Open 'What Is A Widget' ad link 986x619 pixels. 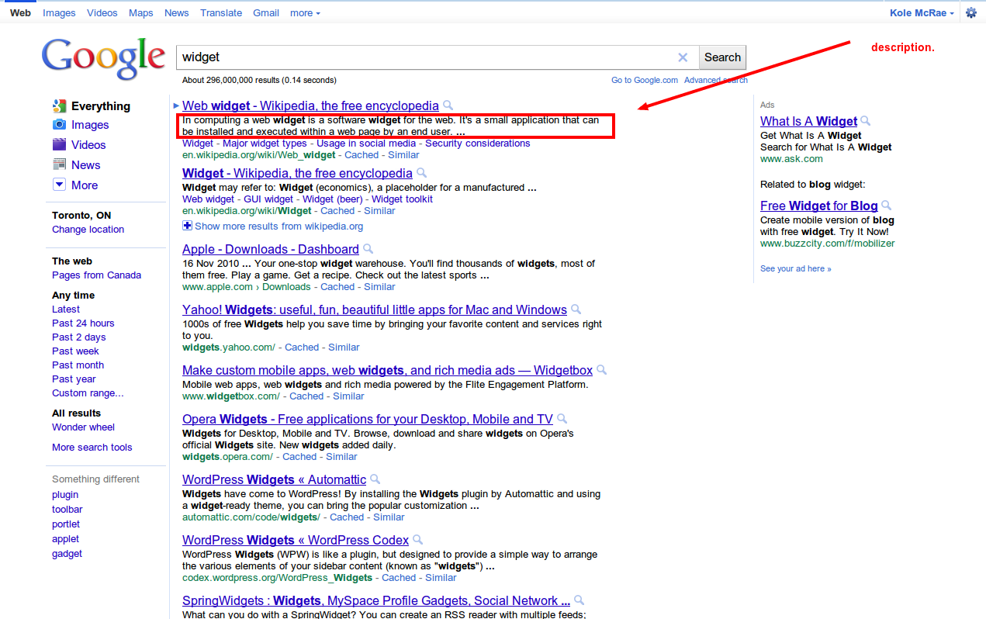[808, 121]
